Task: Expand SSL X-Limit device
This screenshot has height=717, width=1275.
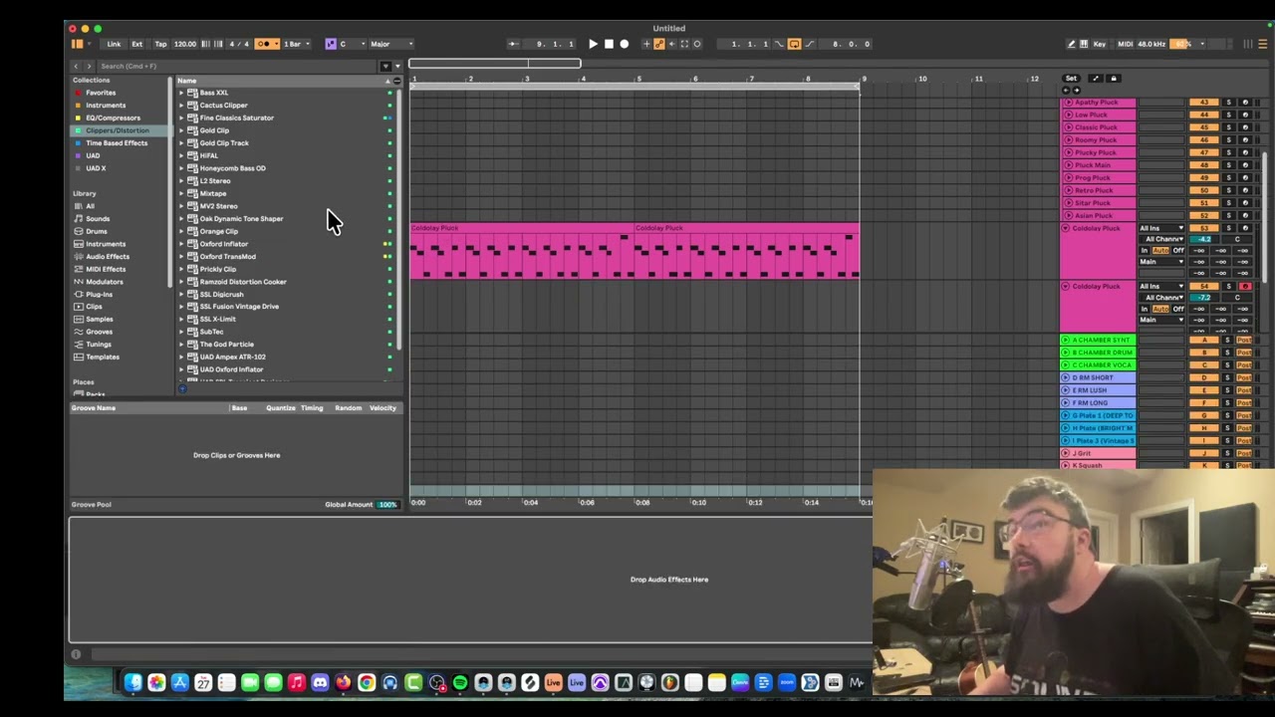Action: tap(181, 319)
